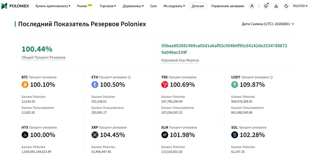The height and width of the screenshot is (155, 310).
Task: Click SOL reserve value 102.28%
Action: (x=252, y=135)
